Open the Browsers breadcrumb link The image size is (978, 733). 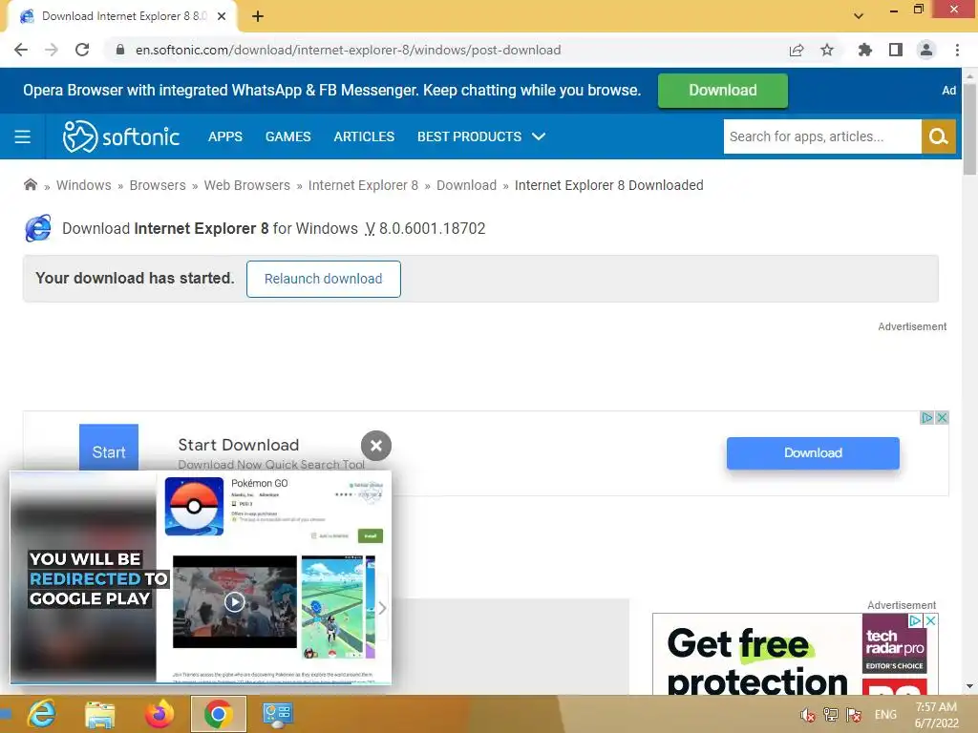tap(158, 185)
